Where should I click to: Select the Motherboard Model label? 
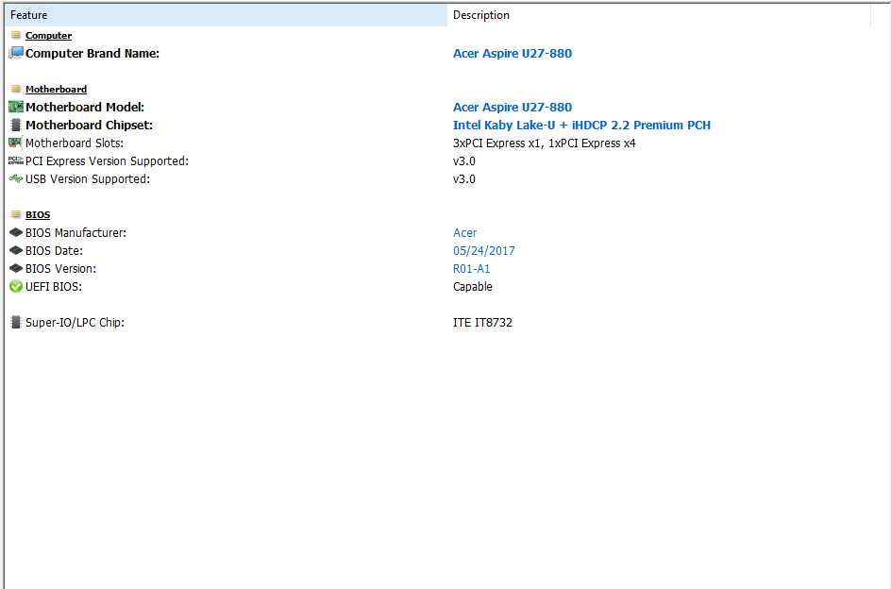click(85, 107)
